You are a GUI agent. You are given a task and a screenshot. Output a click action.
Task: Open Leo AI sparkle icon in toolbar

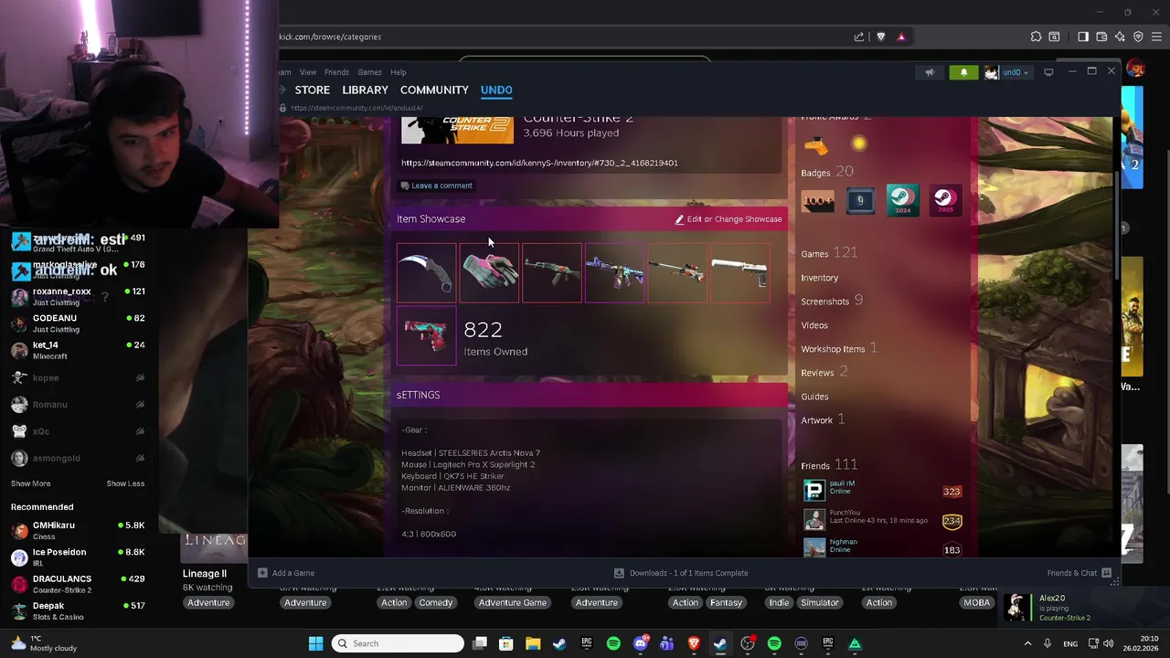(1120, 37)
